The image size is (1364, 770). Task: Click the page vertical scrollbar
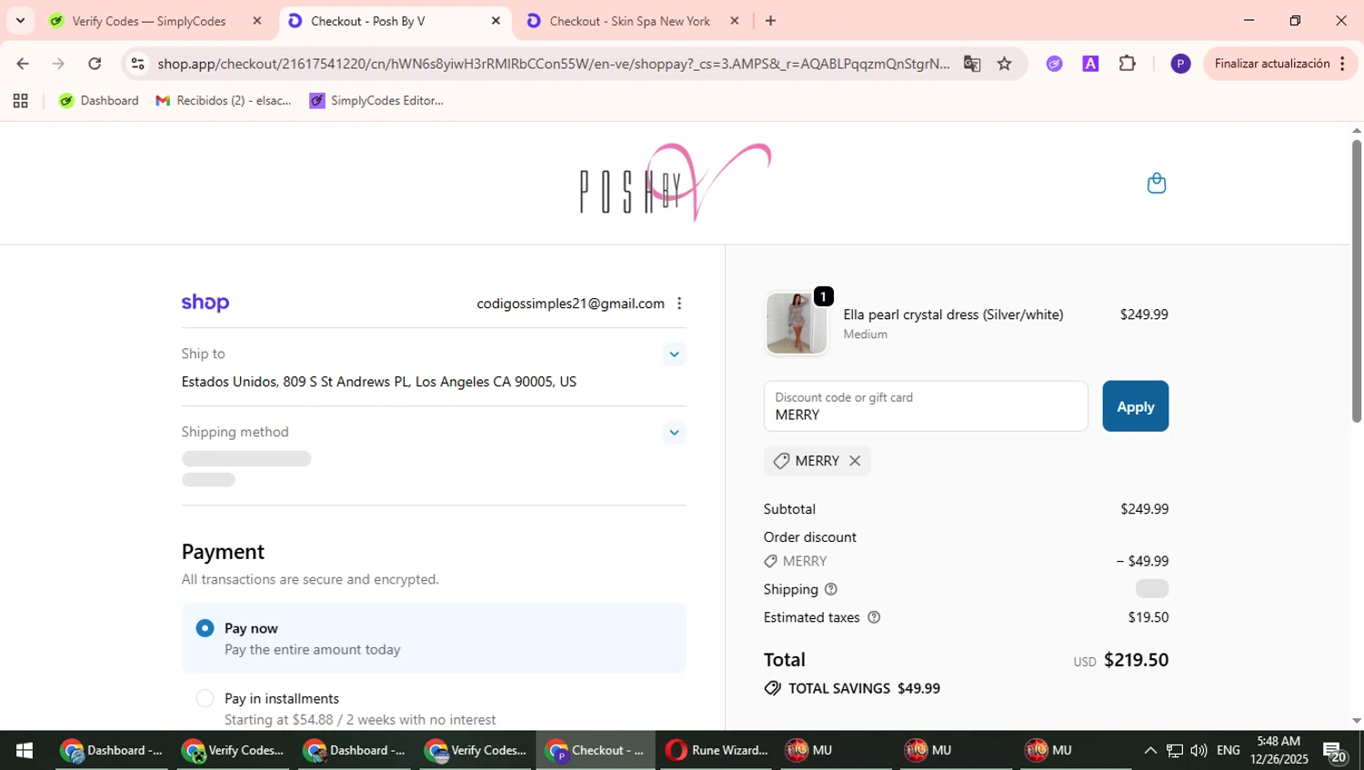point(1356,282)
